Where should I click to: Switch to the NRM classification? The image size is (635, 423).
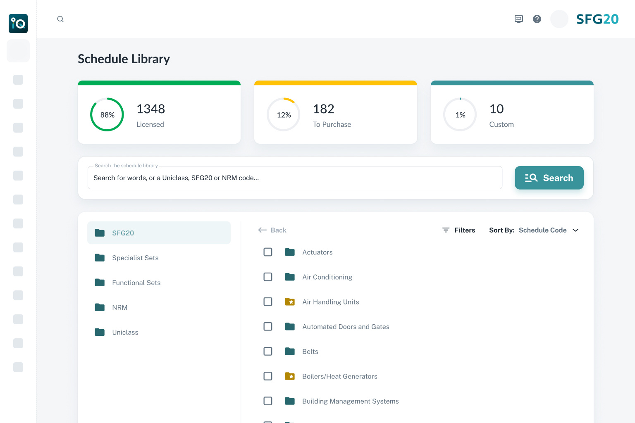pyautogui.click(x=120, y=307)
